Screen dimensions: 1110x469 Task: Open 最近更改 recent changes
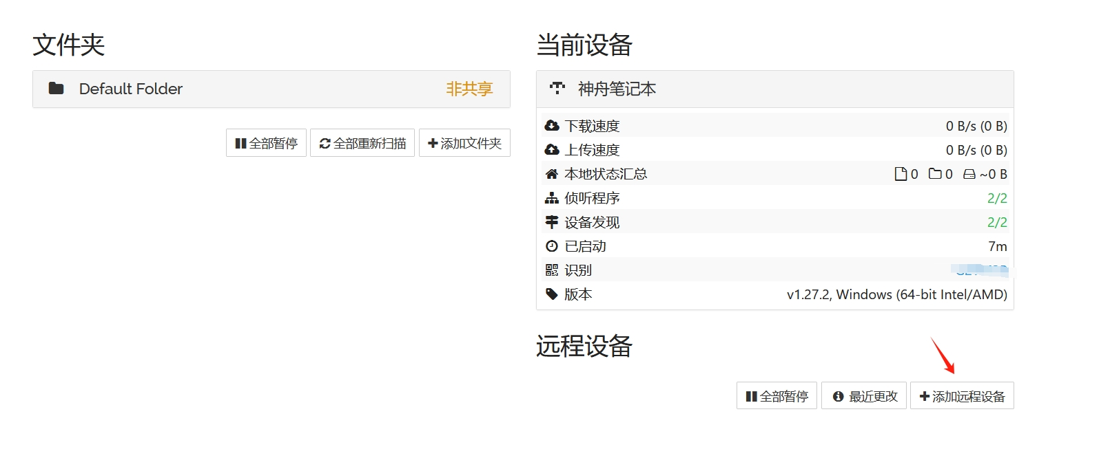click(864, 396)
